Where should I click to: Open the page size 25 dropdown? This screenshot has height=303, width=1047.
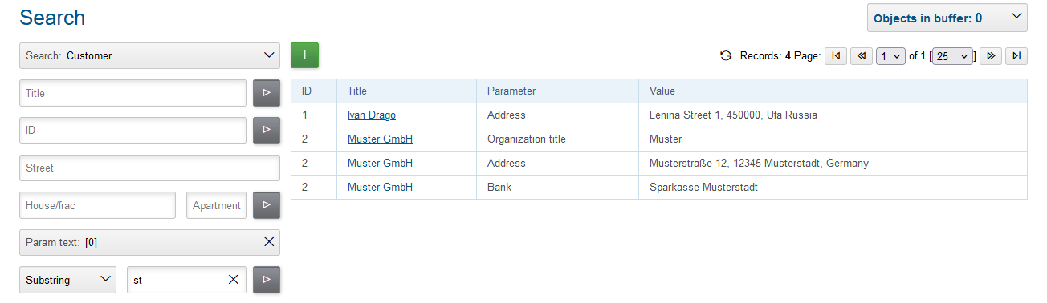(x=953, y=56)
